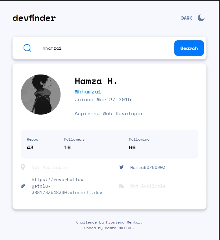Click the magnifying glass search icon
The image size is (220, 240).
coord(27,48)
